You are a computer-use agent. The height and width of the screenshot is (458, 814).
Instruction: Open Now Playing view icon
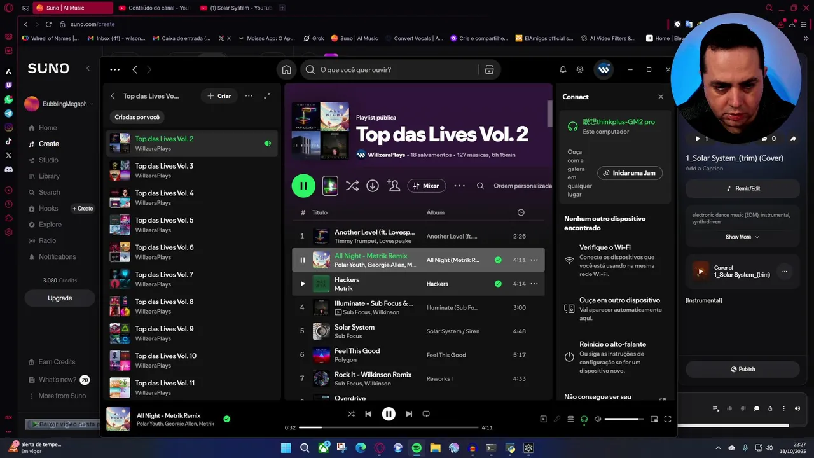pos(543,419)
